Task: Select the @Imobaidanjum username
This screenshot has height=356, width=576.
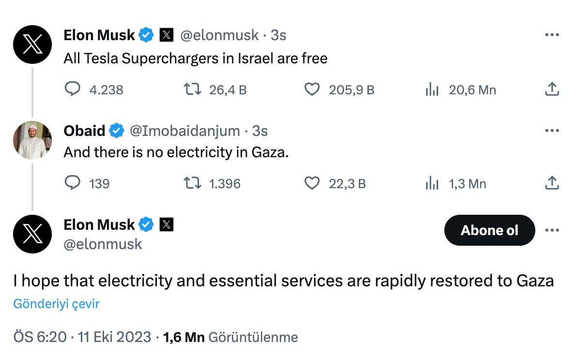Action: pyautogui.click(x=187, y=131)
